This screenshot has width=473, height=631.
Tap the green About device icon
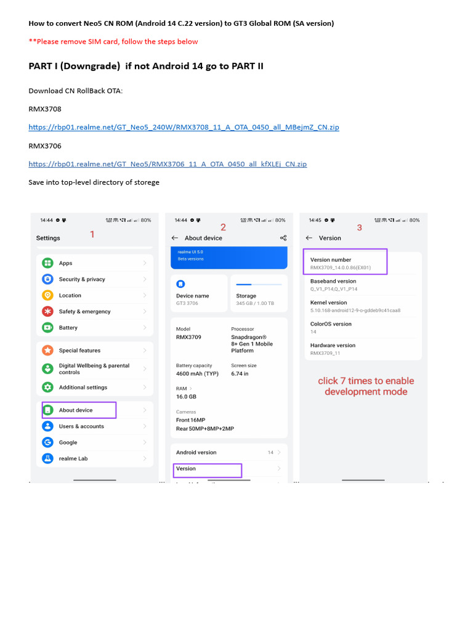tap(48, 410)
